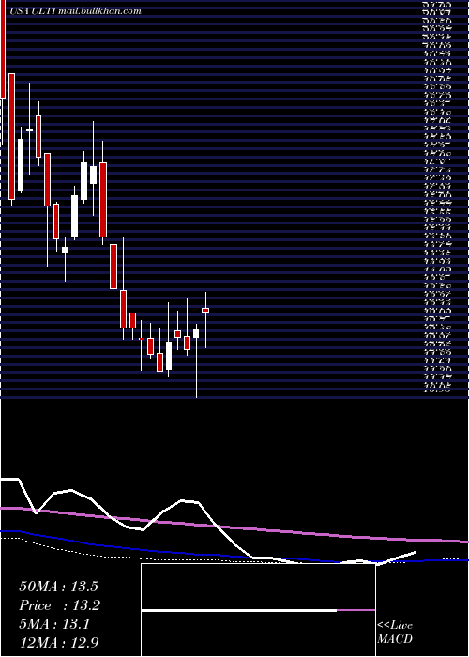Select the latest rightmost red candlestick
The image size is (469, 657).
(x=205, y=310)
